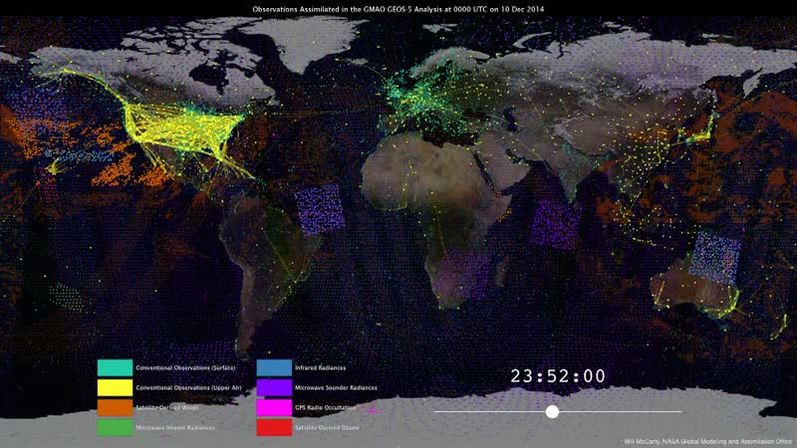Click the 23:52:00 time display
Screen dimensions: 797x448
point(558,376)
